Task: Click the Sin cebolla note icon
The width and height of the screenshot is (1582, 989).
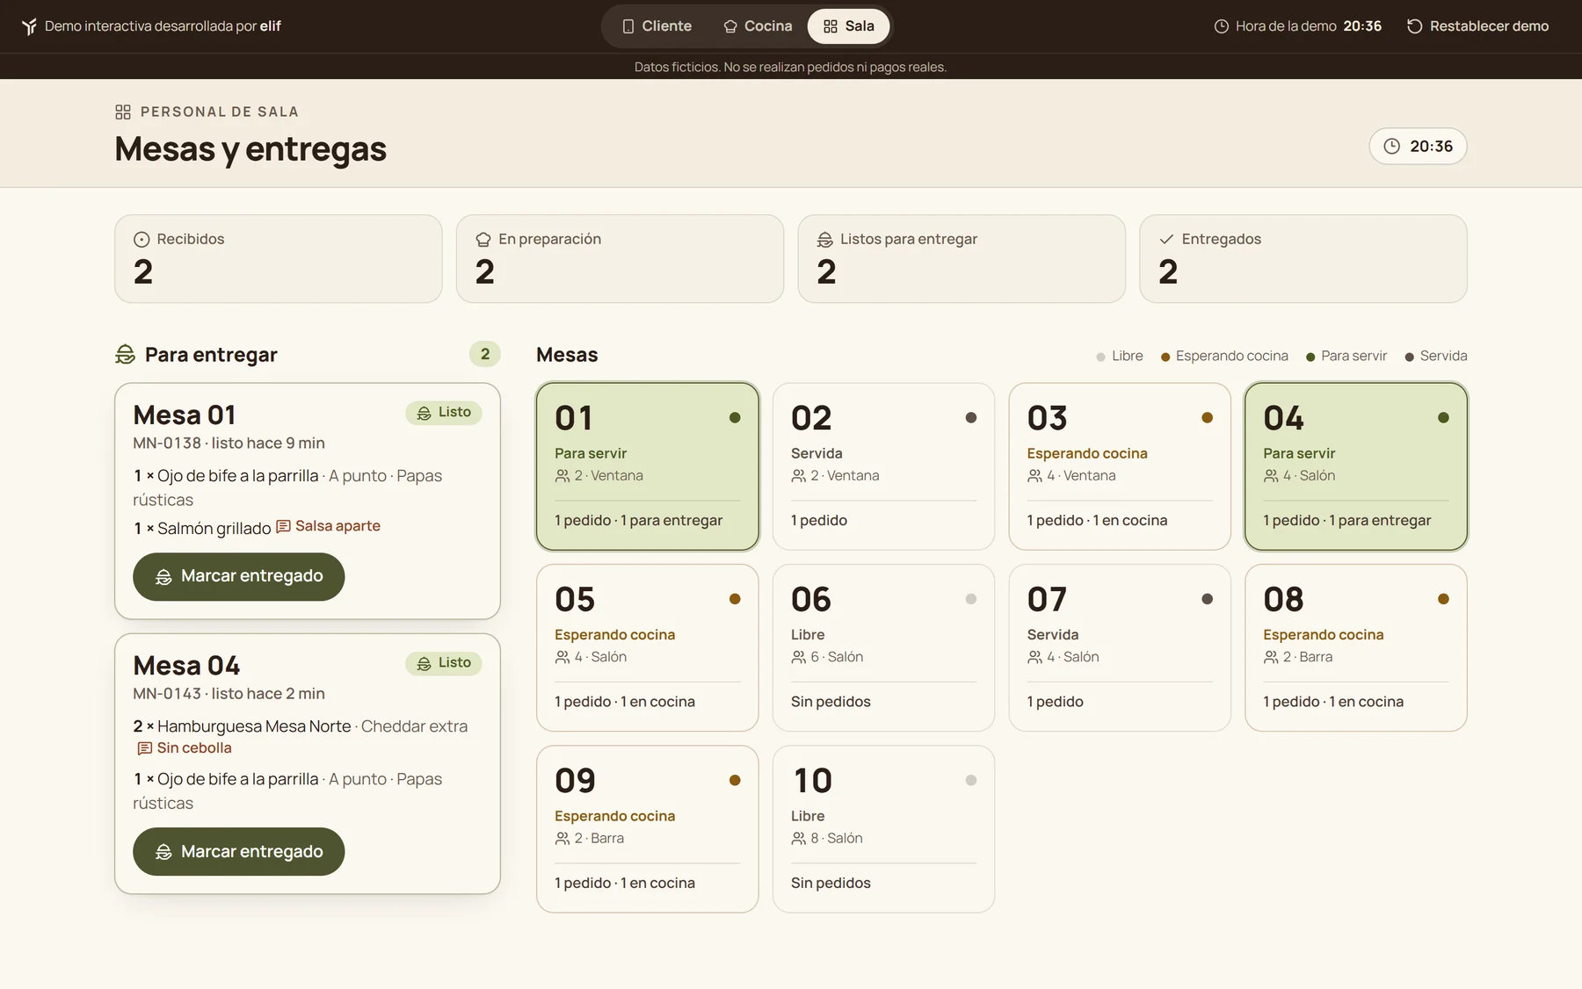Action: (x=145, y=748)
